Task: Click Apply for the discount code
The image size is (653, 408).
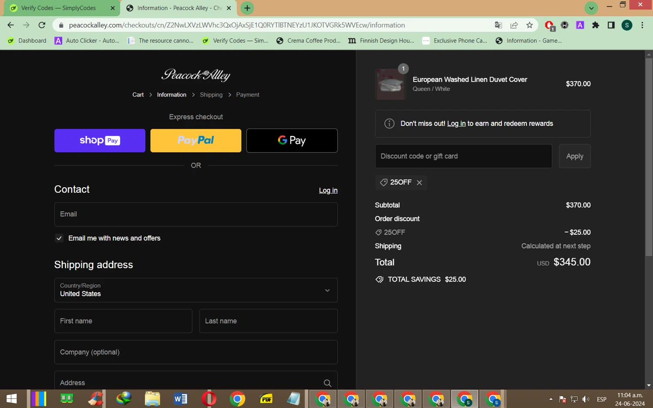Action: (x=575, y=156)
